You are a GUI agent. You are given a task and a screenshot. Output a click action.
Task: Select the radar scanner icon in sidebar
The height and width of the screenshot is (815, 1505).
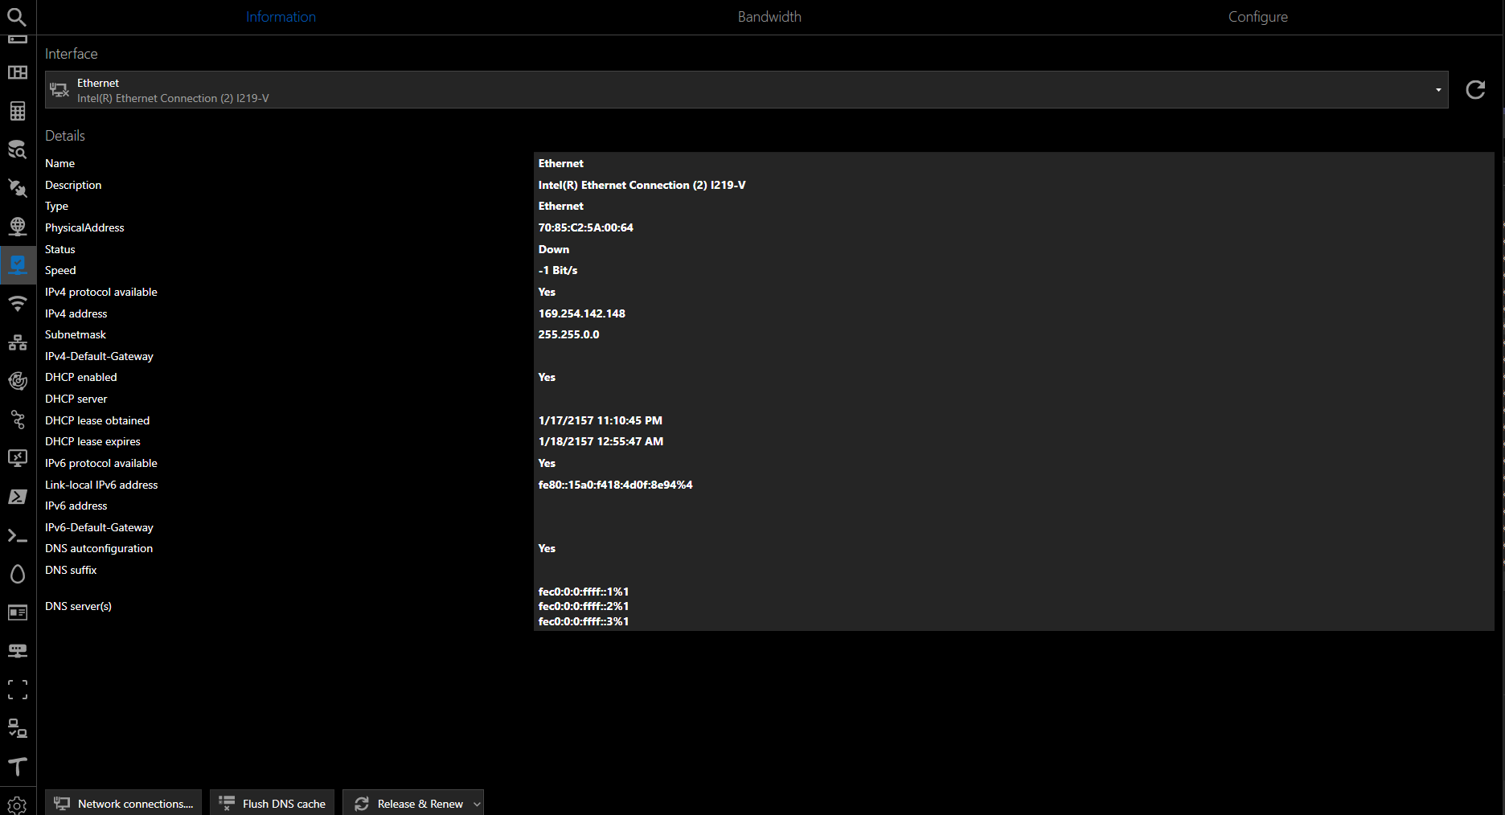pyautogui.click(x=18, y=381)
